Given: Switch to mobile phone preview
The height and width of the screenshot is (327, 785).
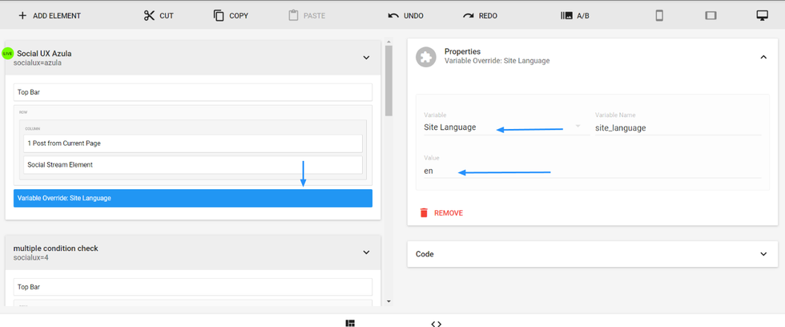Looking at the screenshot, I should (659, 16).
